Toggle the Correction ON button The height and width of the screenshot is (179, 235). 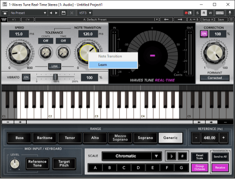[x=204, y=34]
